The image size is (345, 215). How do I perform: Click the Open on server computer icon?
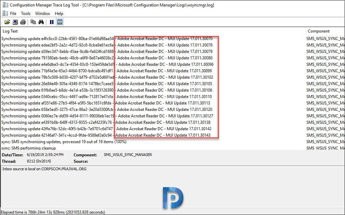[15, 22]
